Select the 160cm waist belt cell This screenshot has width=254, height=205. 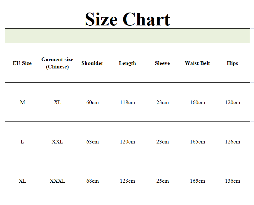pos(197,102)
